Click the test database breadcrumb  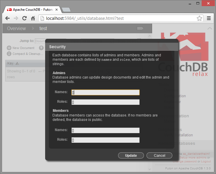point(43,28)
